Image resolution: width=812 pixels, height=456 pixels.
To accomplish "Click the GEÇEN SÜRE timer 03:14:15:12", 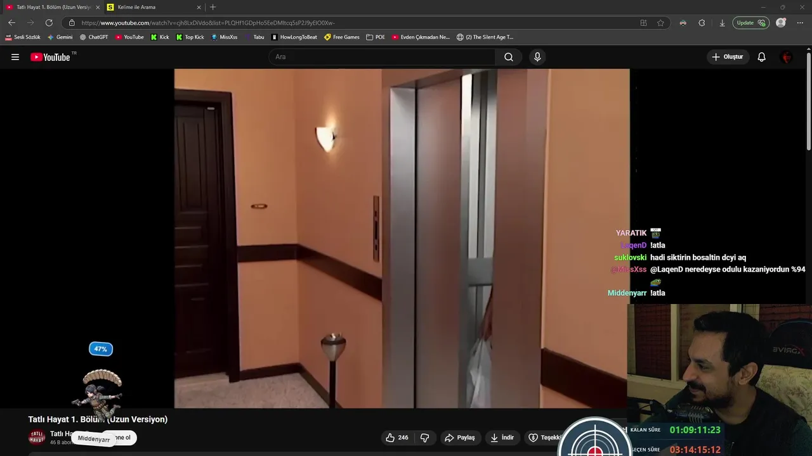I will [x=695, y=450].
